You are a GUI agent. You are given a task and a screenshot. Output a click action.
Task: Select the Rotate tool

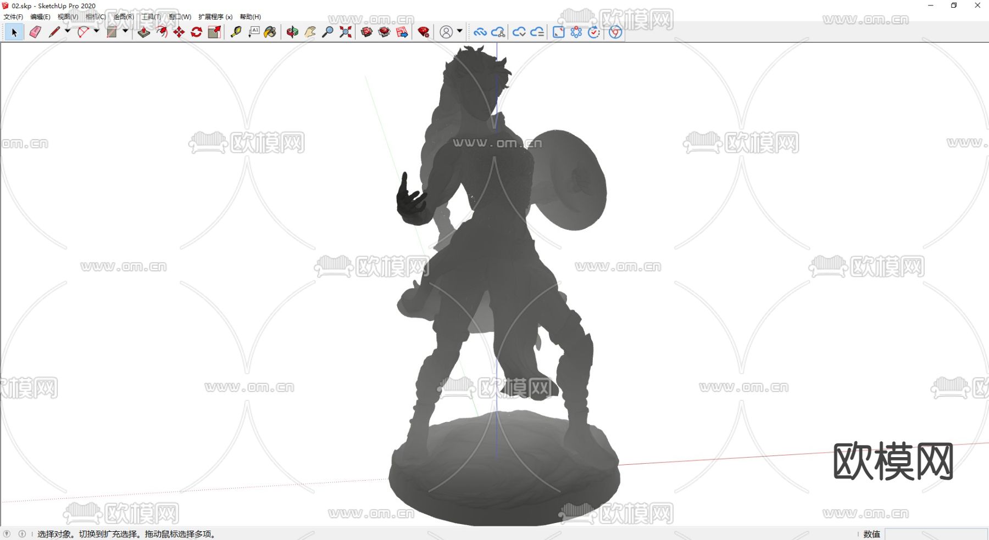(x=196, y=32)
